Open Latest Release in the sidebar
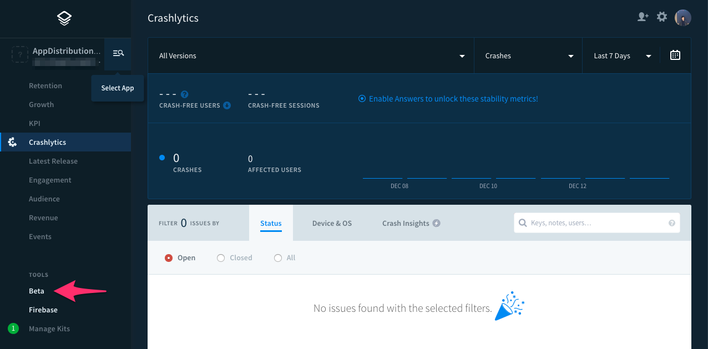 53,161
